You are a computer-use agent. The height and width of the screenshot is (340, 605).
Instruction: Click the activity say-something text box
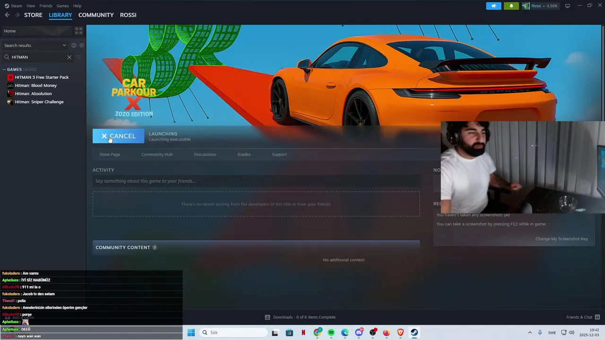click(256, 181)
